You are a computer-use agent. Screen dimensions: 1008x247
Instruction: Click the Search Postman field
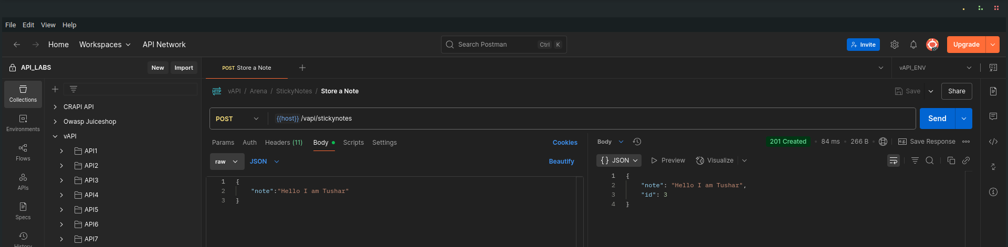click(504, 45)
